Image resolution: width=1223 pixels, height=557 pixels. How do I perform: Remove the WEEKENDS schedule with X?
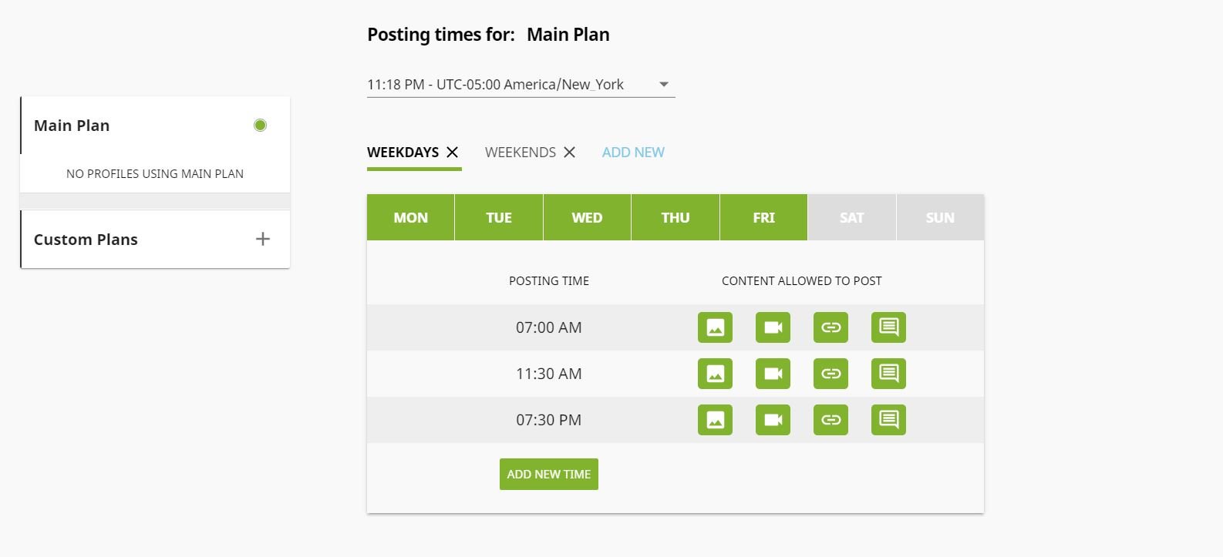pos(569,152)
